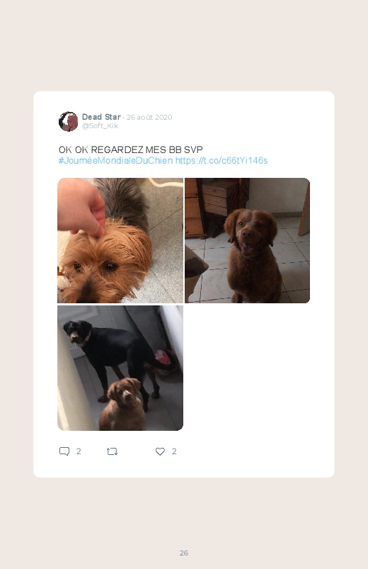Click the reply speech bubble icon
This screenshot has height=569, width=368.
[x=64, y=451]
